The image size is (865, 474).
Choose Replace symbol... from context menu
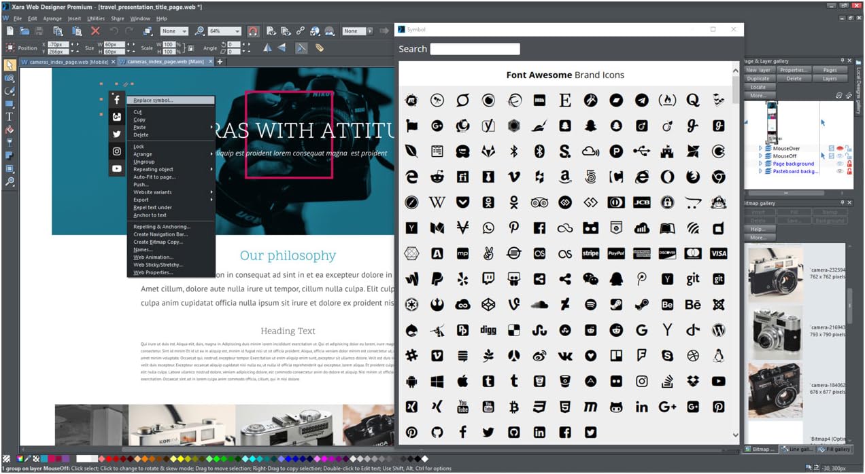click(x=171, y=101)
